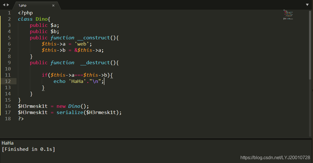Click line number 18 in gutter

(x=8, y=119)
